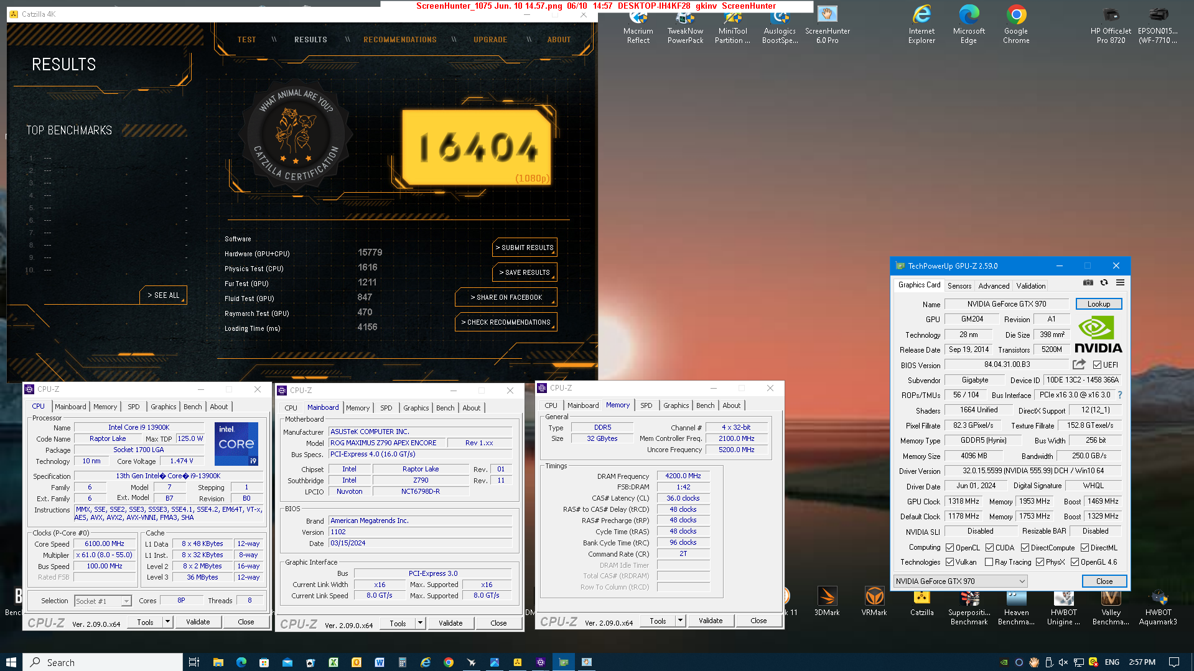Click the NVIDIA logo in GPU-Z

tap(1098, 335)
